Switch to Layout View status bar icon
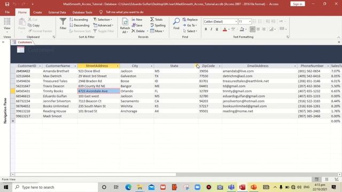This screenshot has width=342, height=192. tap(327, 179)
